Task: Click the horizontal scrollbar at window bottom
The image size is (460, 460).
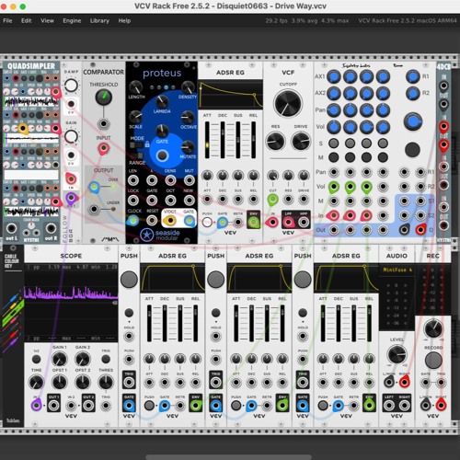Action: 230,457
